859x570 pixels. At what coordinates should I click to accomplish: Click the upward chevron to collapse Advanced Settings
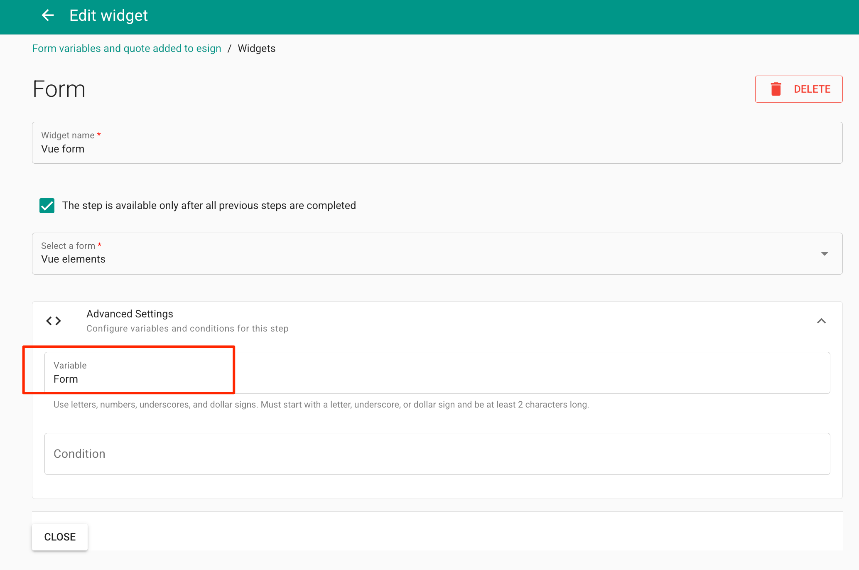[821, 321]
